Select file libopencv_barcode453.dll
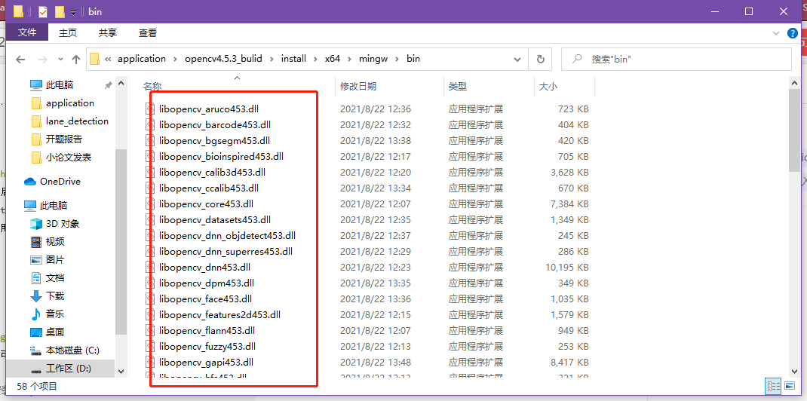 [215, 124]
